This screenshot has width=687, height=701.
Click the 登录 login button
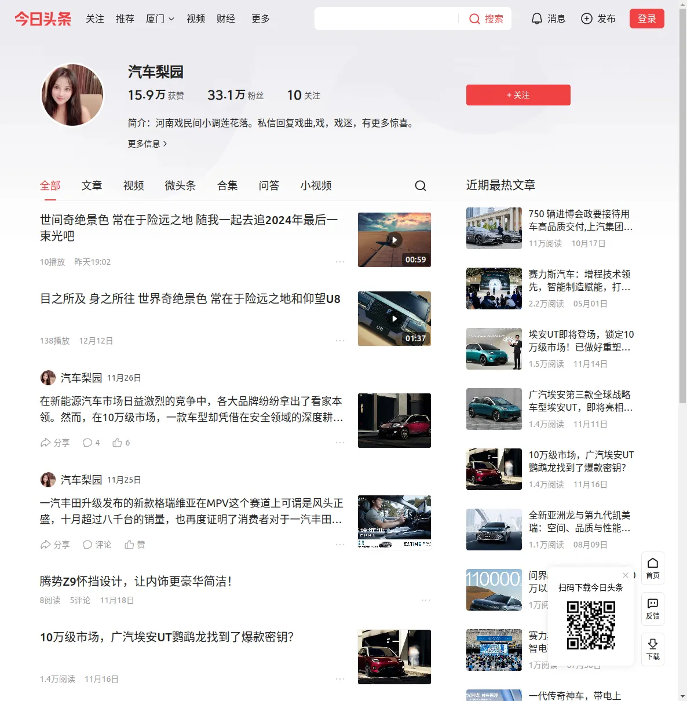click(647, 19)
